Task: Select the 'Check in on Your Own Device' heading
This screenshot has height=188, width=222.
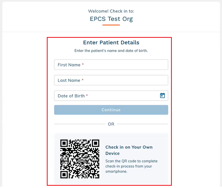Action: click(x=129, y=150)
